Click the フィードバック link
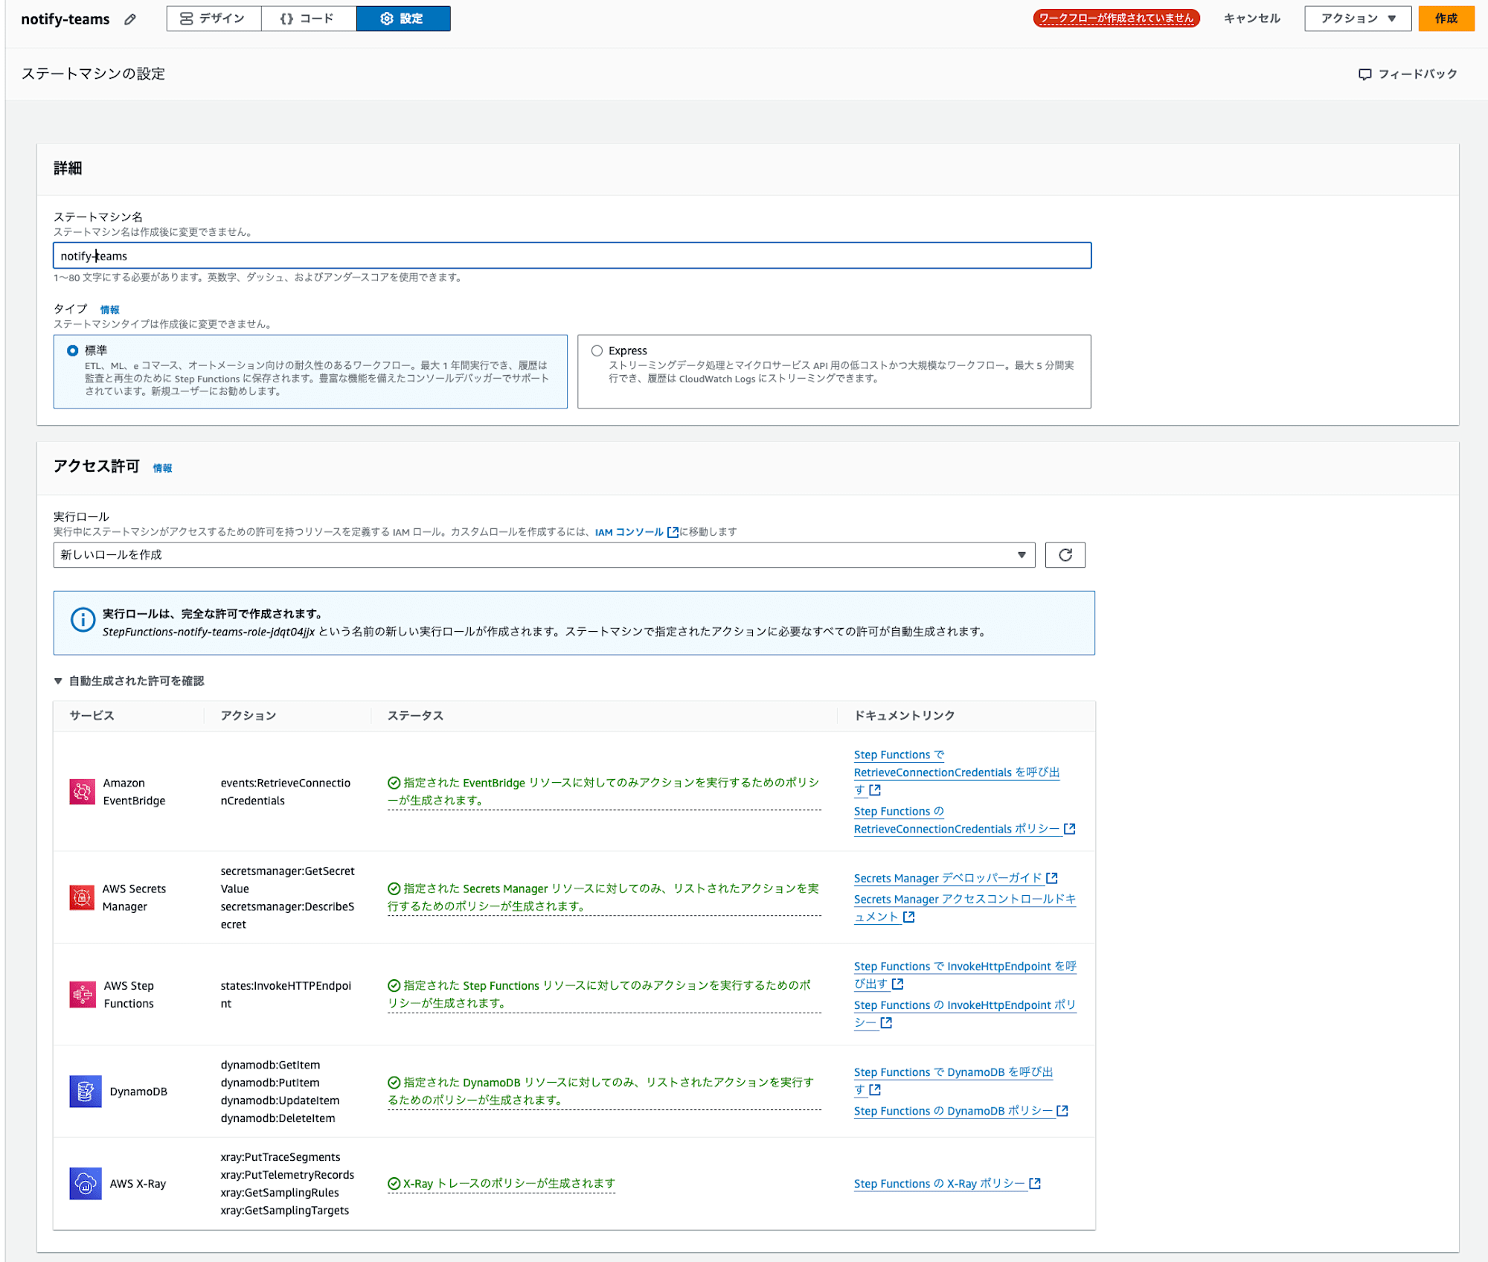Image resolution: width=1488 pixels, height=1262 pixels. (1408, 74)
